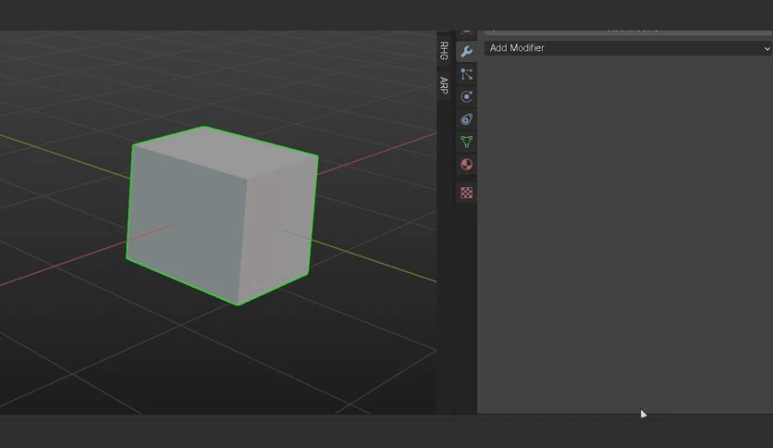The width and height of the screenshot is (773, 448).
Task: Open the Object Constraints properties tab
Action: [466, 119]
